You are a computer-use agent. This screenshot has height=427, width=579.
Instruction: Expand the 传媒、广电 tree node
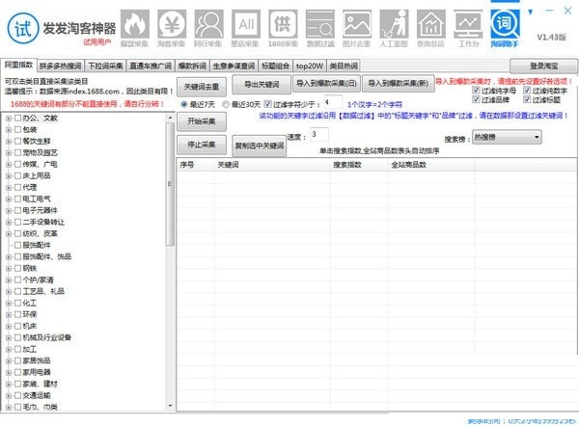[9, 165]
